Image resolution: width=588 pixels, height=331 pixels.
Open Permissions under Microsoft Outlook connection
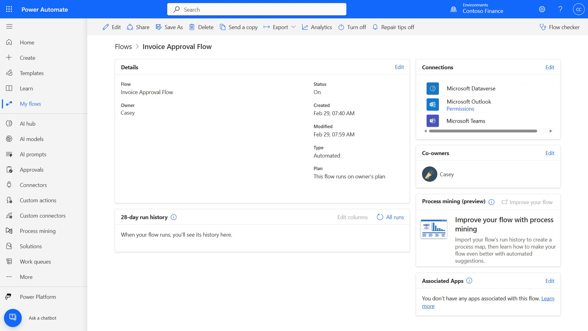[x=460, y=108]
